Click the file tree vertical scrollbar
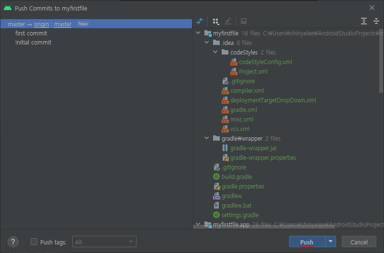The image size is (384, 253). pyautogui.click(x=381, y=61)
